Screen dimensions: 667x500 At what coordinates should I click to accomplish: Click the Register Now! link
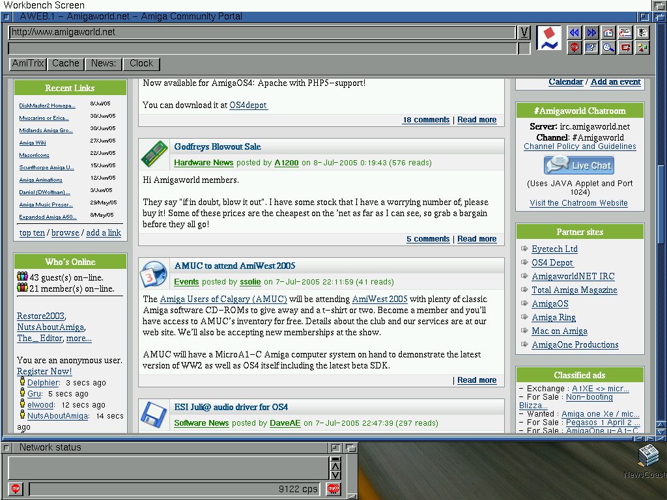pyautogui.click(x=44, y=371)
